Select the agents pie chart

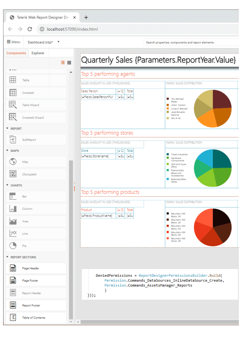point(213,109)
